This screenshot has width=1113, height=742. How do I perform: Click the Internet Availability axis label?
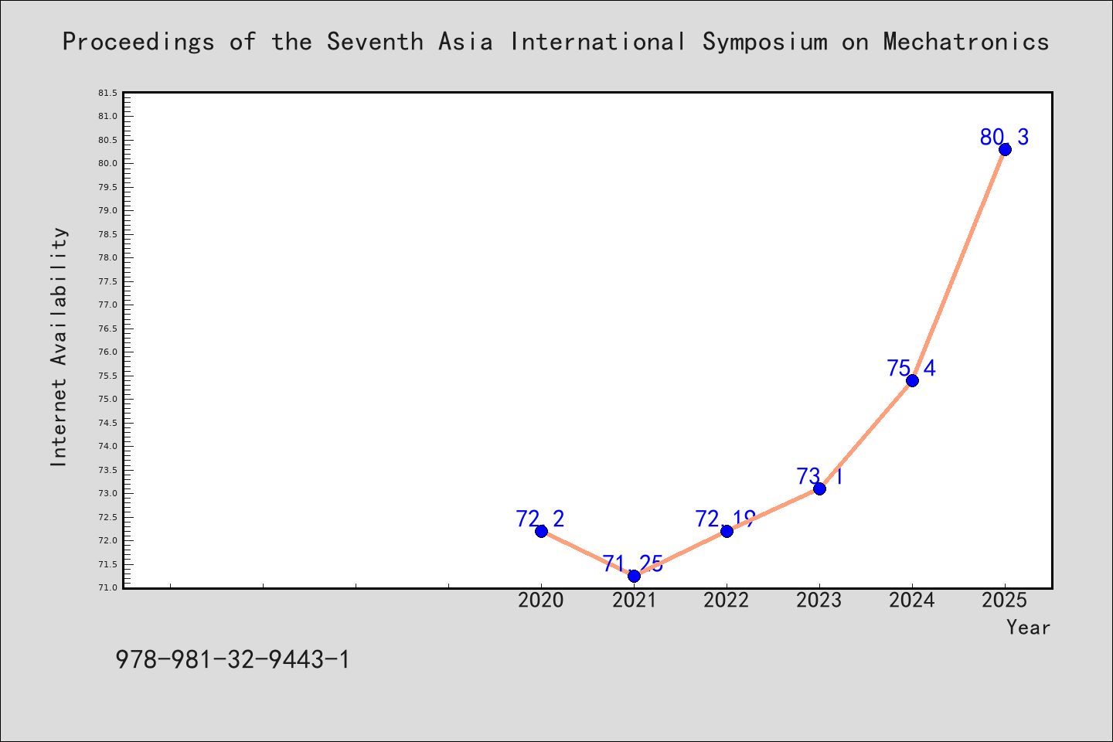click(x=59, y=346)
